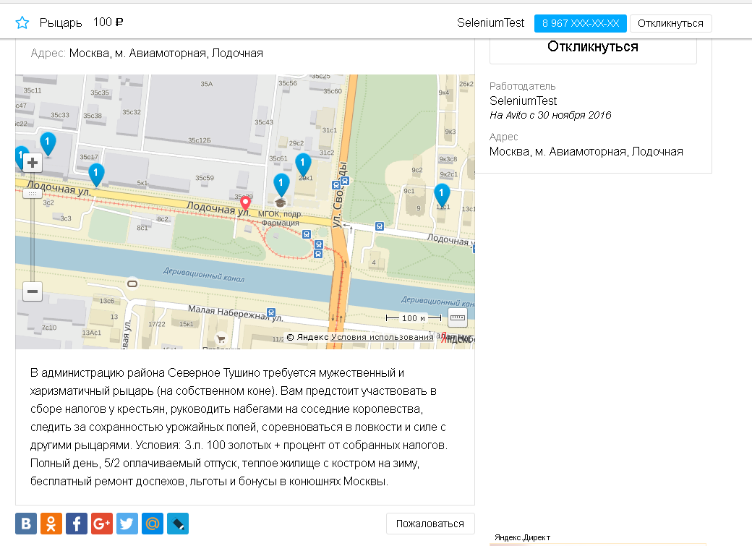Click 100 м map scale indicator
Screen dimensions: 752x546
(414, 318)
